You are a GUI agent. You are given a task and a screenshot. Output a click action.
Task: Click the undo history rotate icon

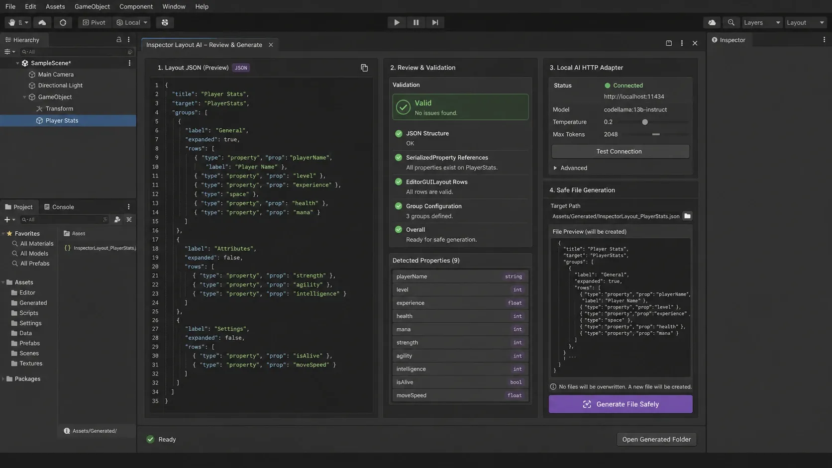pos(63,22)
